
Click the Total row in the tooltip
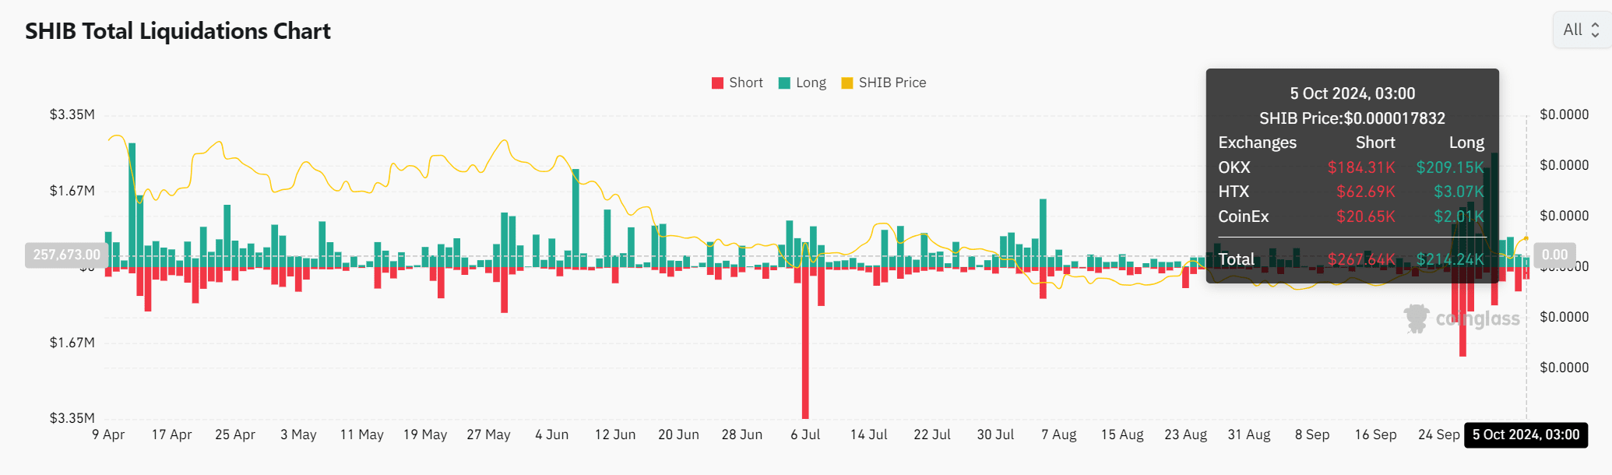[x=1351, y=259]
